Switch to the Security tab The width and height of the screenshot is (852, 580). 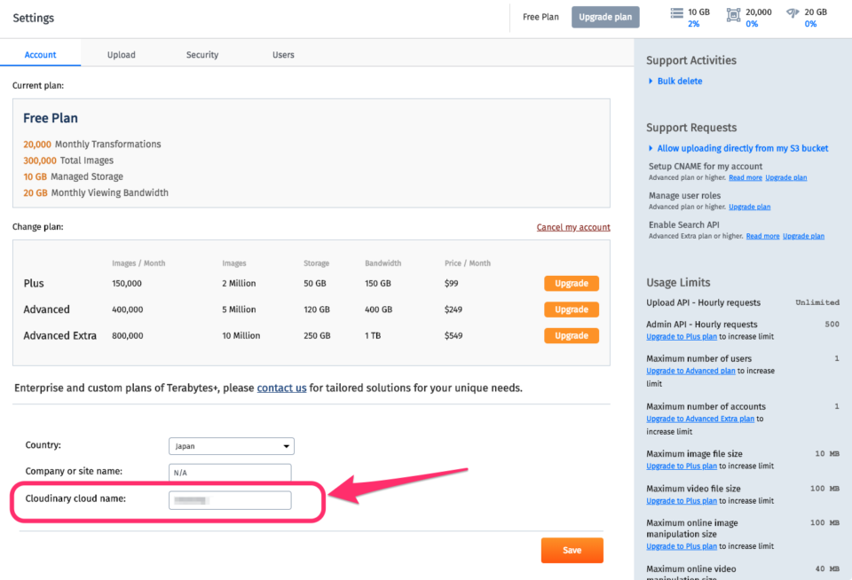click(x=201, y=54)
